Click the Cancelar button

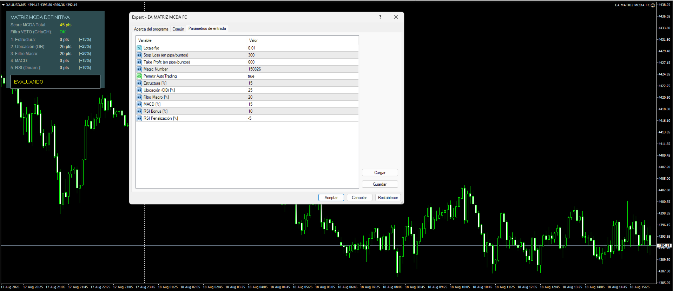(x=359, y=198)
